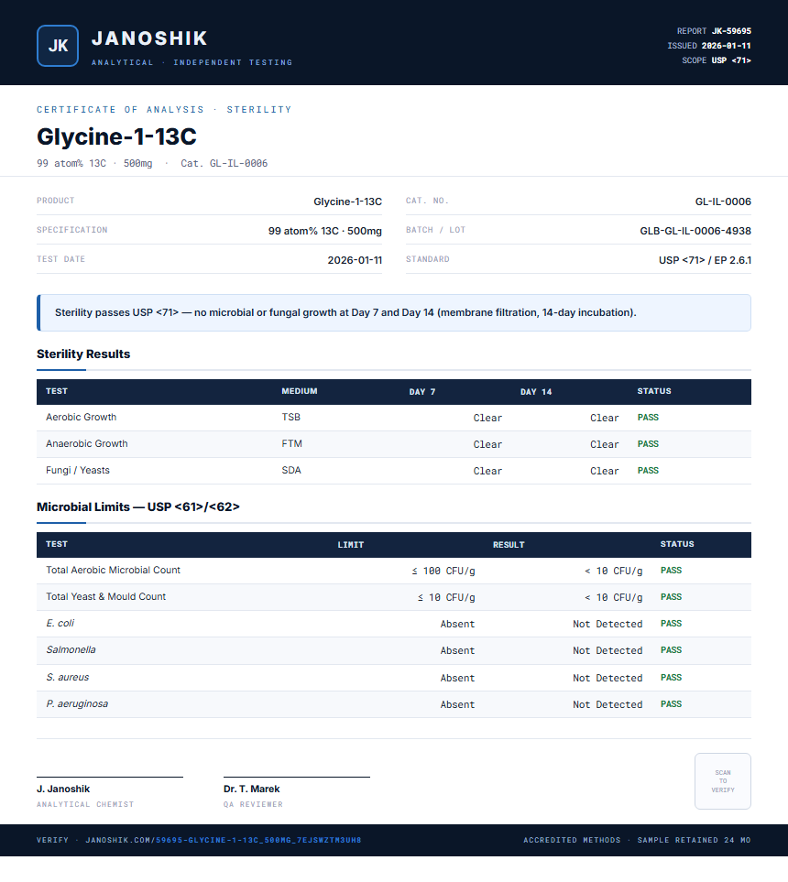788x882 pixels.
Task: Click the J. Janoshik signature name
Action: pyautogui.click(x=63, y=789)
